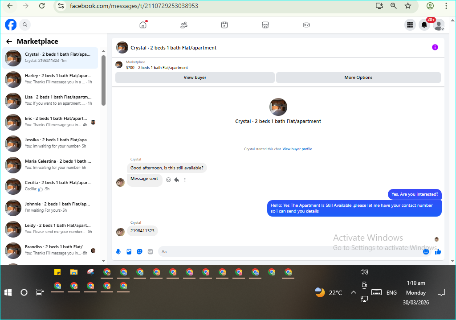Open the View buyer profile link
The image size is (456, 320).
pyautogui.click(x=297, y=149)
